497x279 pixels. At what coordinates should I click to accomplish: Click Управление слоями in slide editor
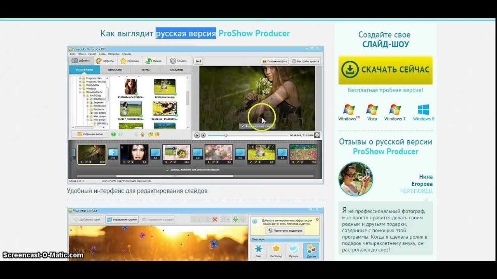click(x=122, y=219)
